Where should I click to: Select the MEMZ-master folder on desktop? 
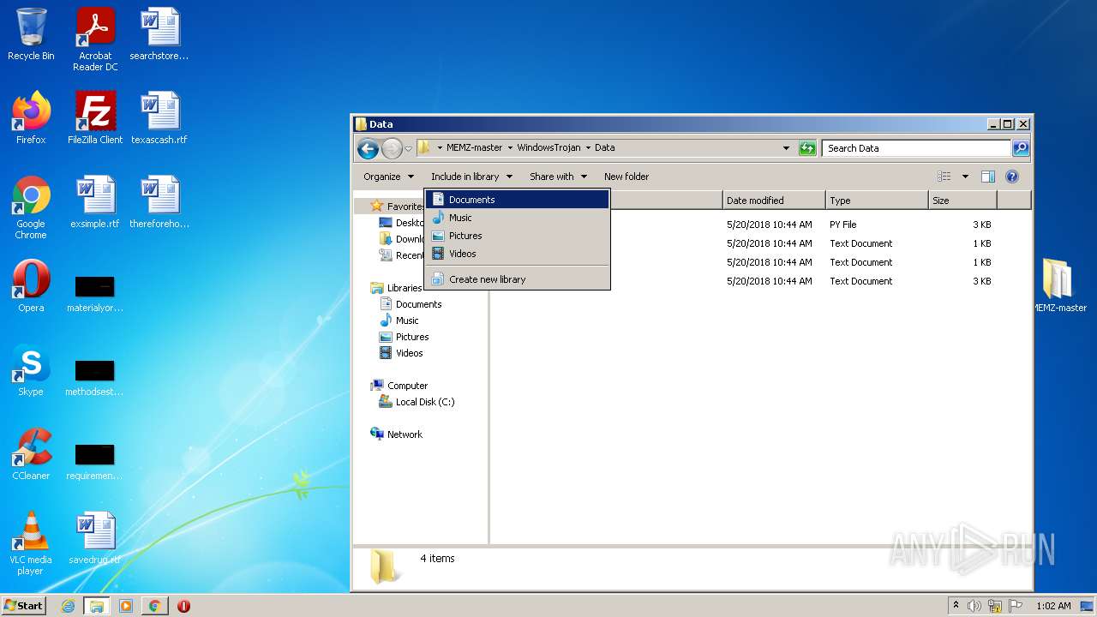[x=1059, y=285]
